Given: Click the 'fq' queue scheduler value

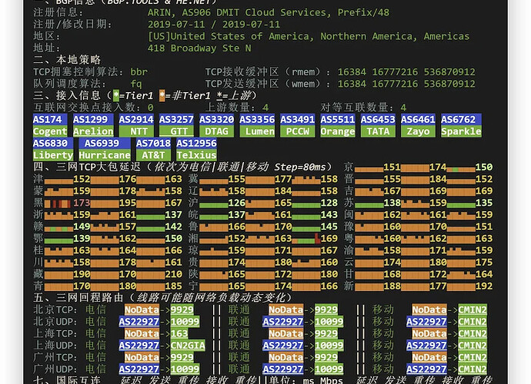Looking at the screenshot, I should (136, 84).
